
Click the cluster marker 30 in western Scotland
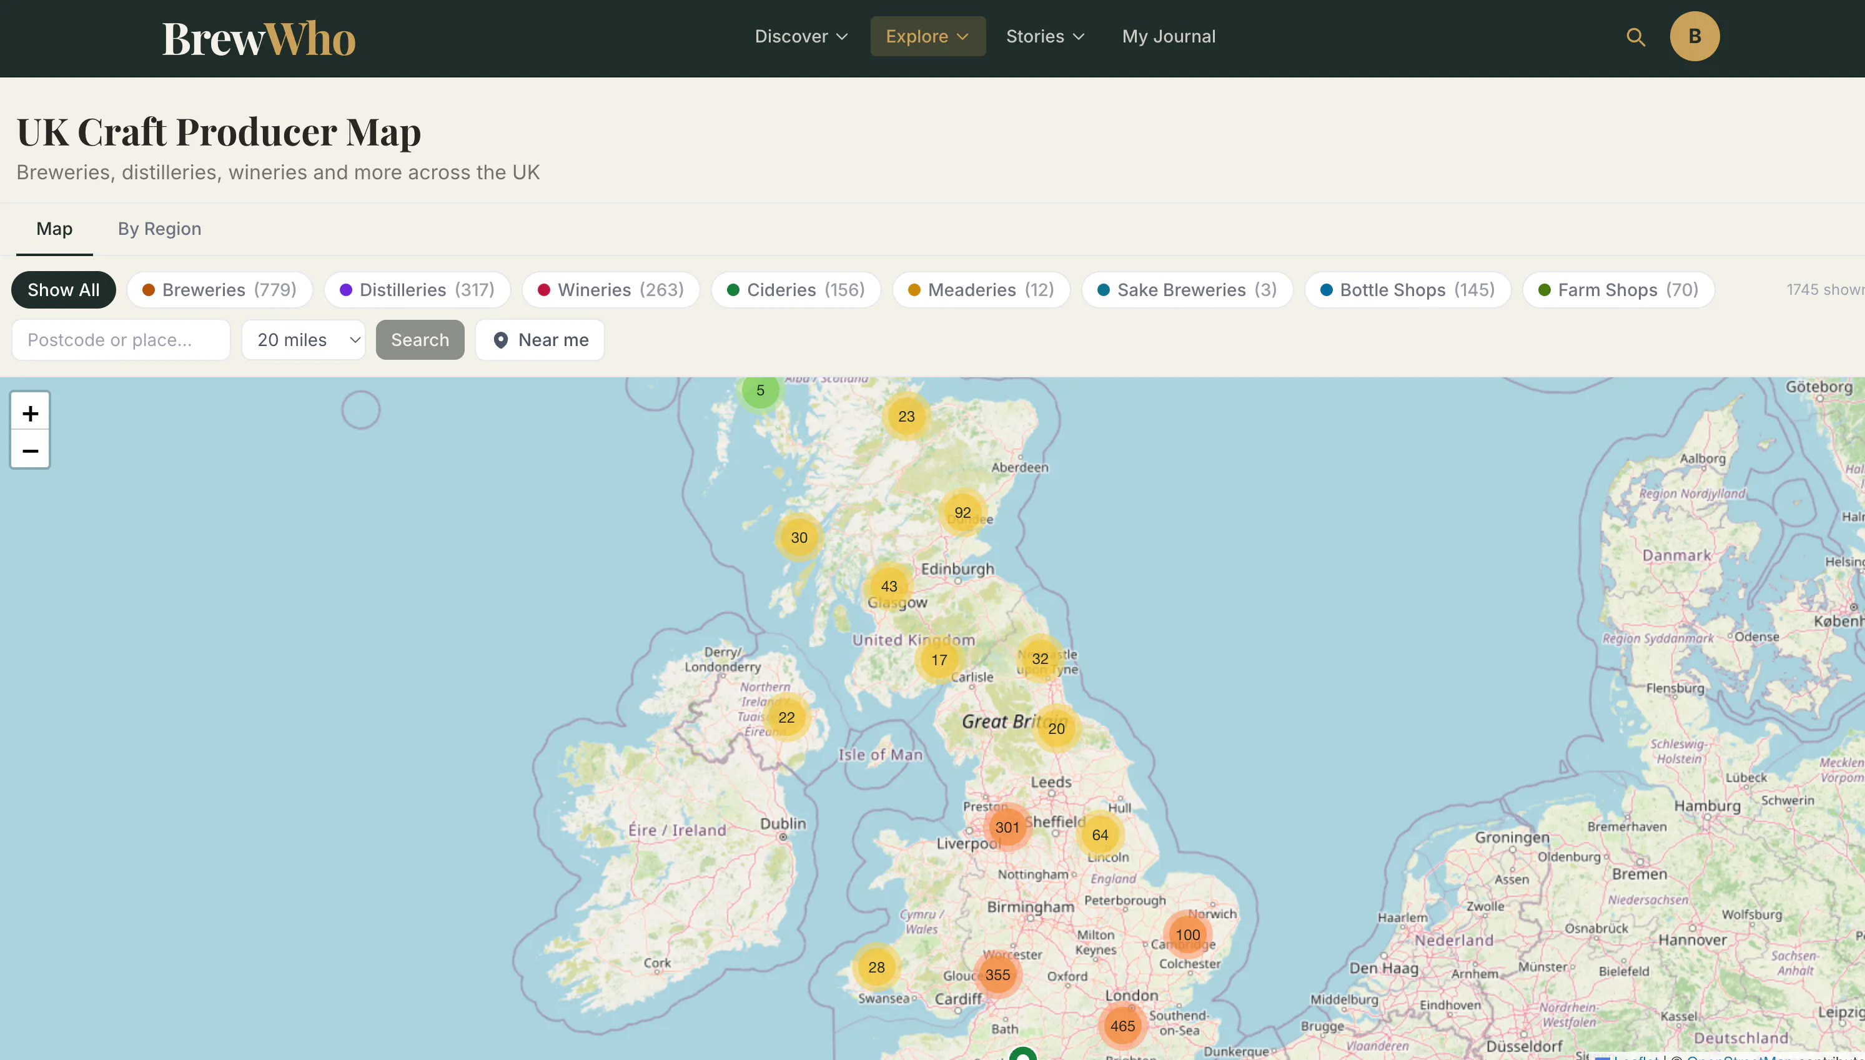point(799,537)
